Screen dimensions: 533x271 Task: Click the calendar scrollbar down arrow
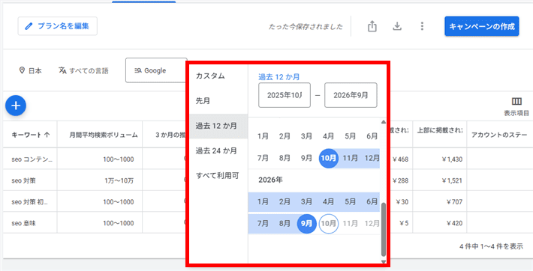(384, 261)
